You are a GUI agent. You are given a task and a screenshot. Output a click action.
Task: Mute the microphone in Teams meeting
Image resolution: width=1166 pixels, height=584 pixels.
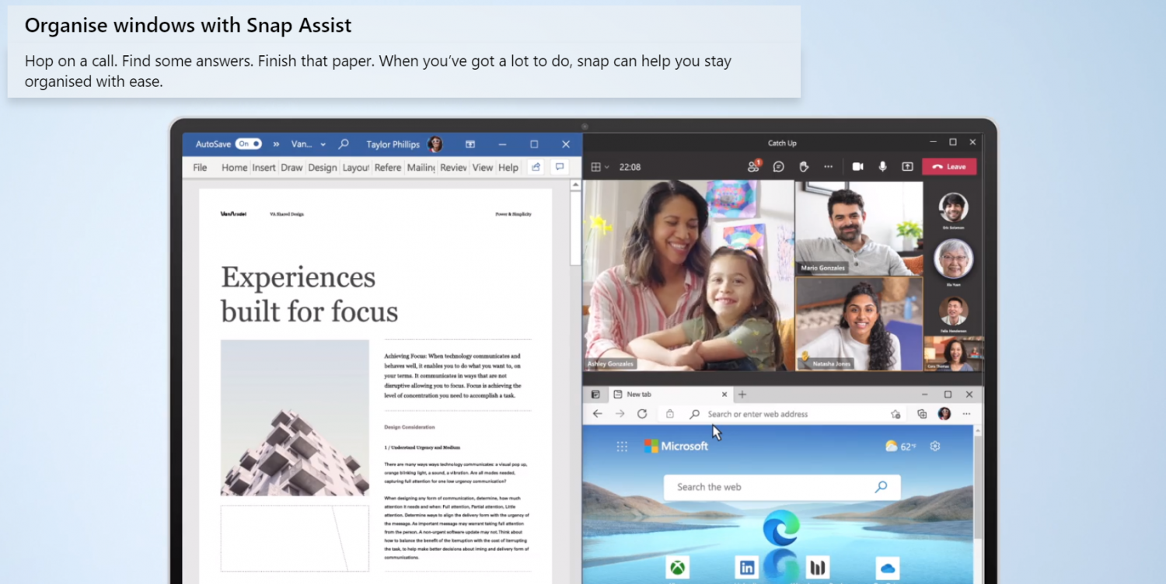coord(882,166)
